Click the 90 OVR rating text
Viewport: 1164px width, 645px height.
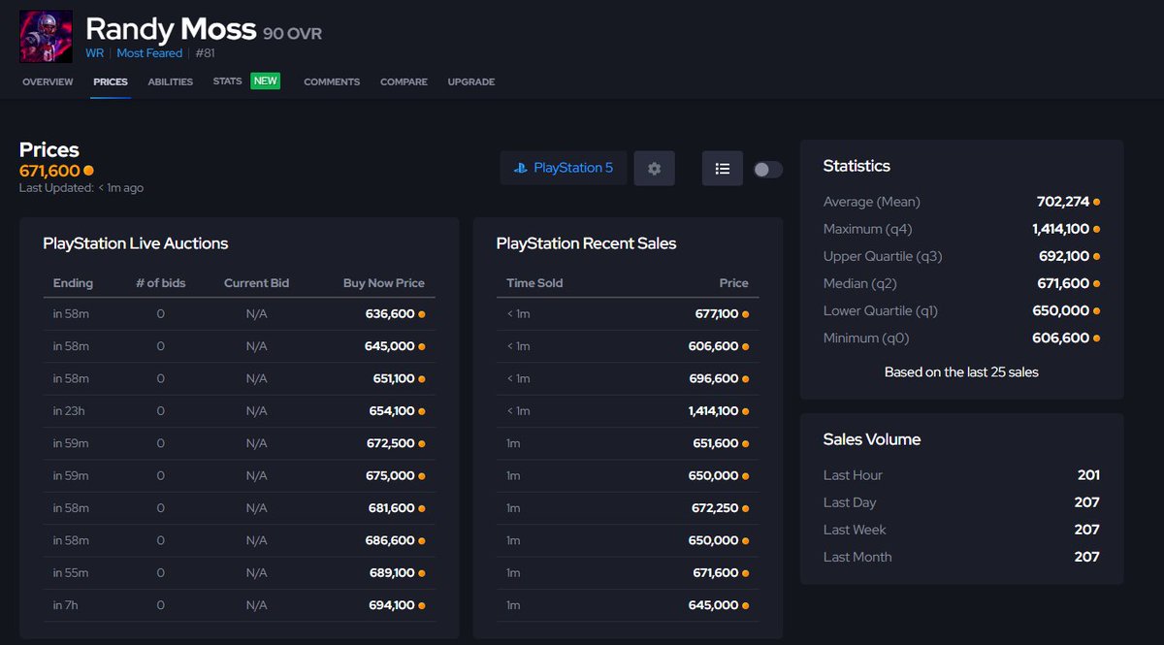[292, 34]
